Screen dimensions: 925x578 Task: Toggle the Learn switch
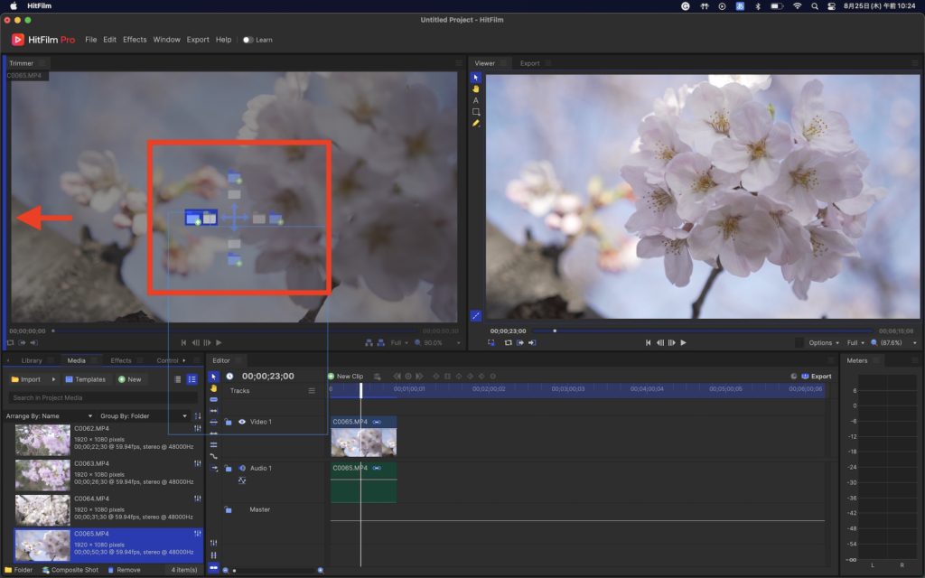[x=248, y=40]
